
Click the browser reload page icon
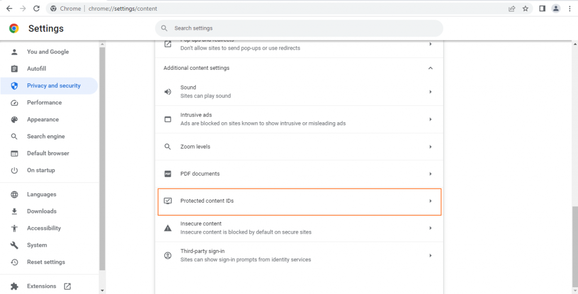coord(37,8)
